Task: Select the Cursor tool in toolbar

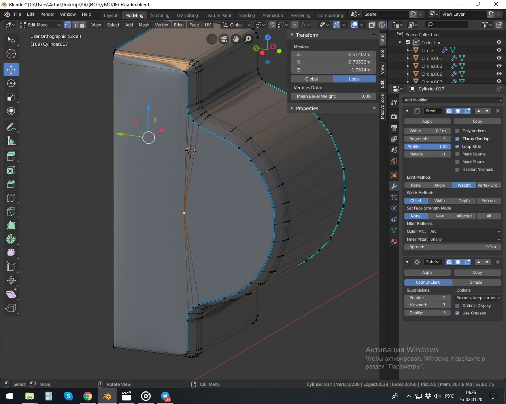Action: (11, 54)
